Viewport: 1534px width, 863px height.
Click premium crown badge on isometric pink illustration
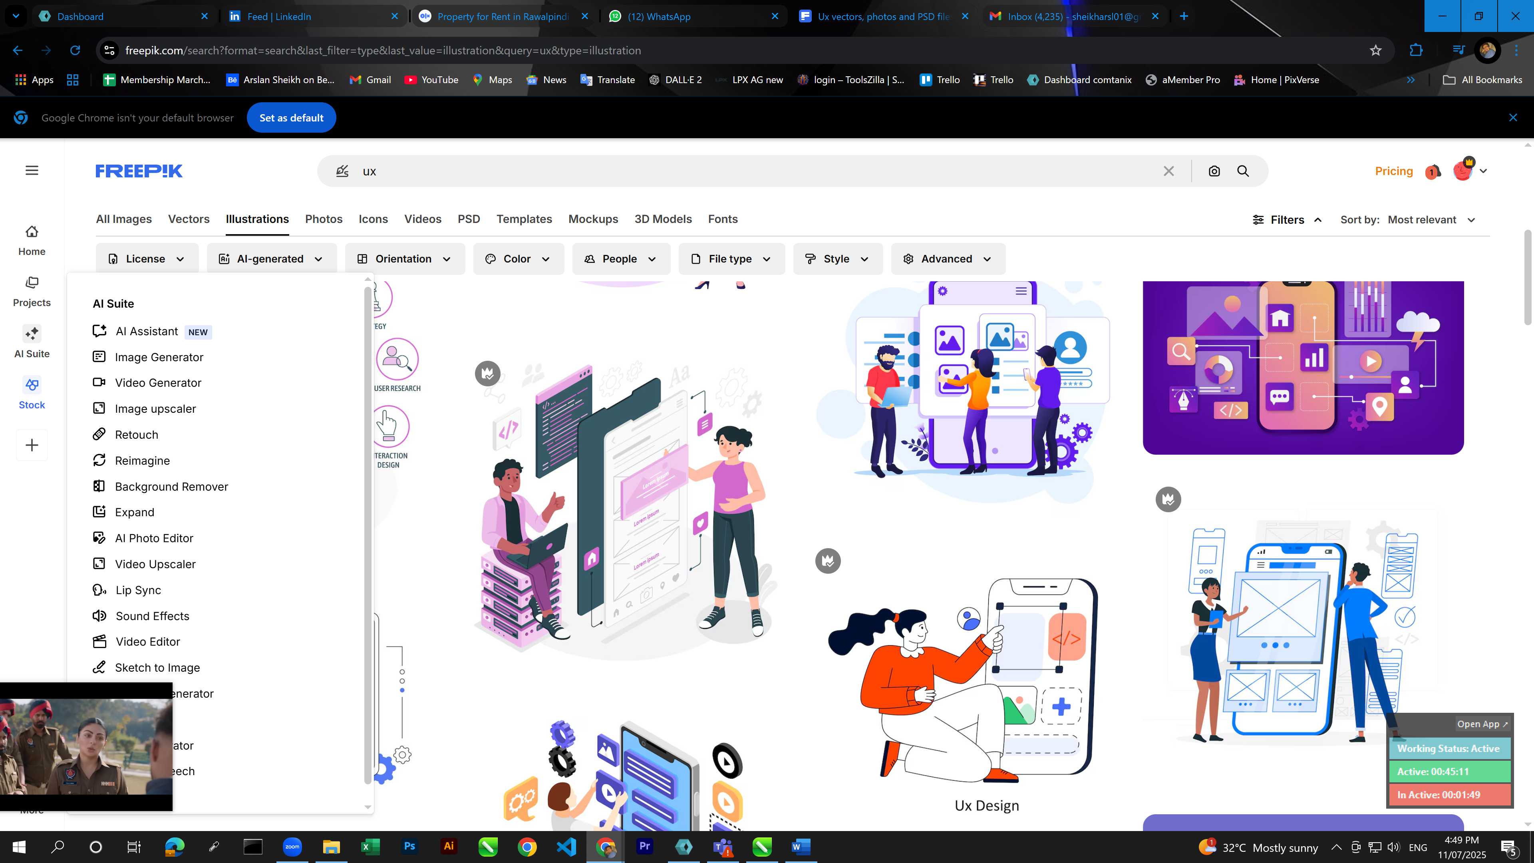coord(488,374)
